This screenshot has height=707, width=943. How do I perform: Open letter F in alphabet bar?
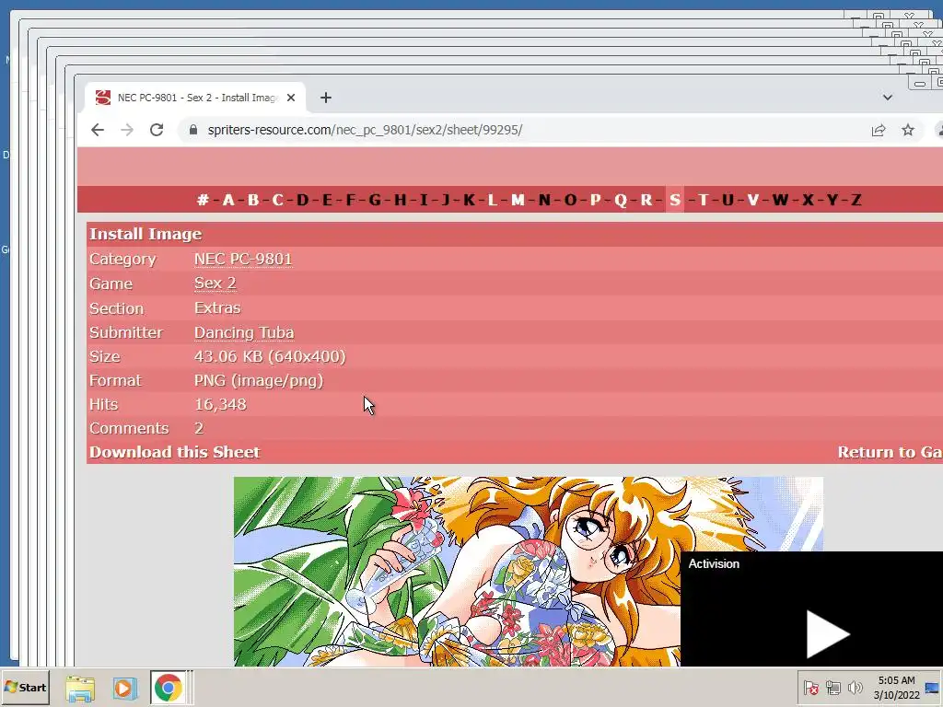tap(351, 200)
